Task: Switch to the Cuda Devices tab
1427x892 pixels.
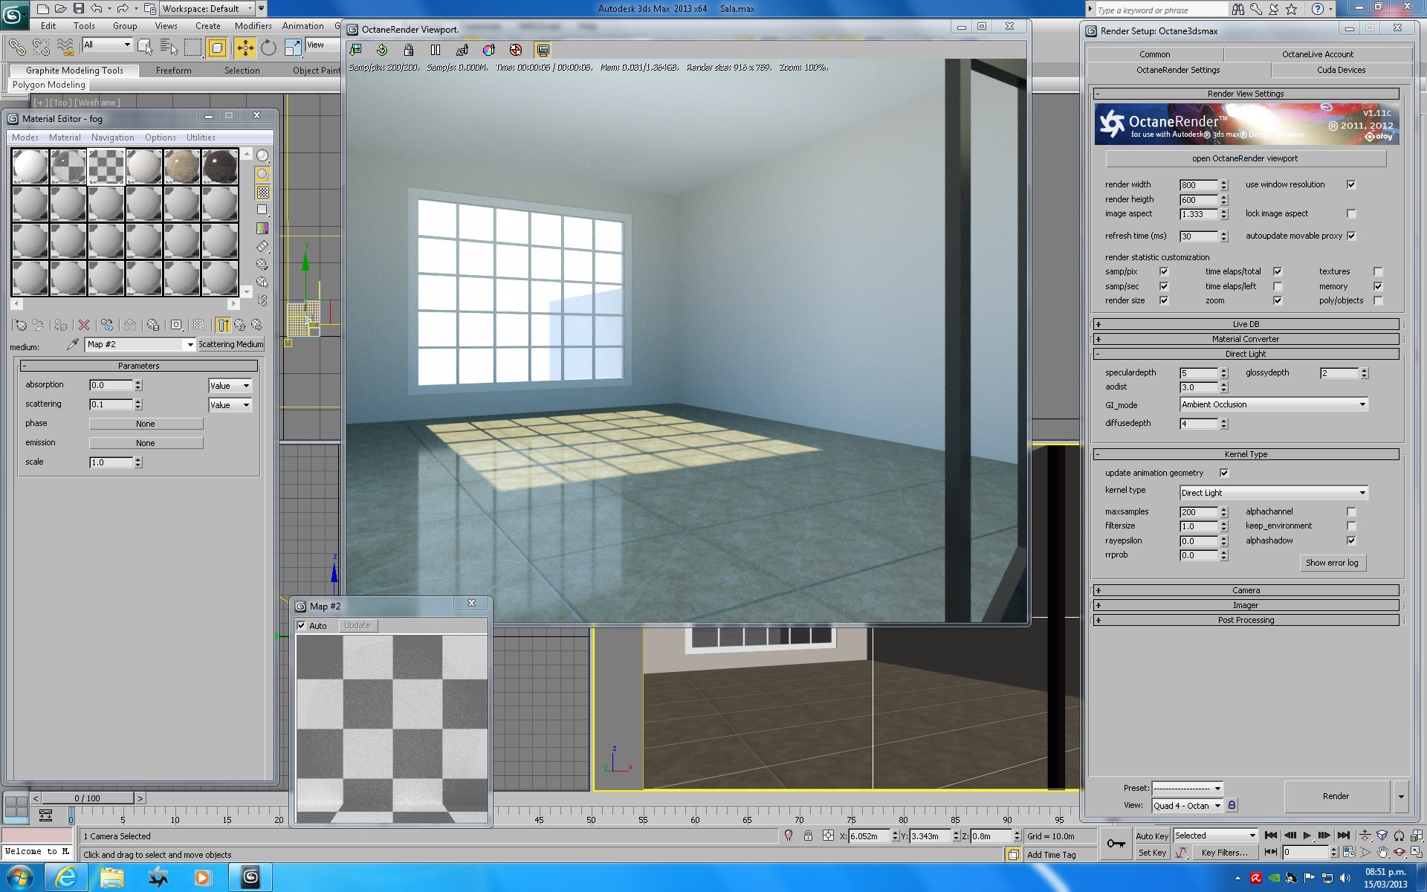Action: tap(1341, 70)
